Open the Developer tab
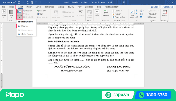Image resolution: width=176 pixels, height=101 pixels. click(x=89, y=7)
